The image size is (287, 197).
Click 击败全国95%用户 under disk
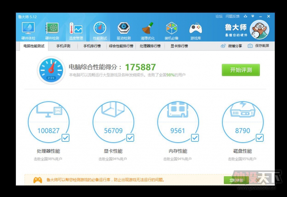(242, 159)
